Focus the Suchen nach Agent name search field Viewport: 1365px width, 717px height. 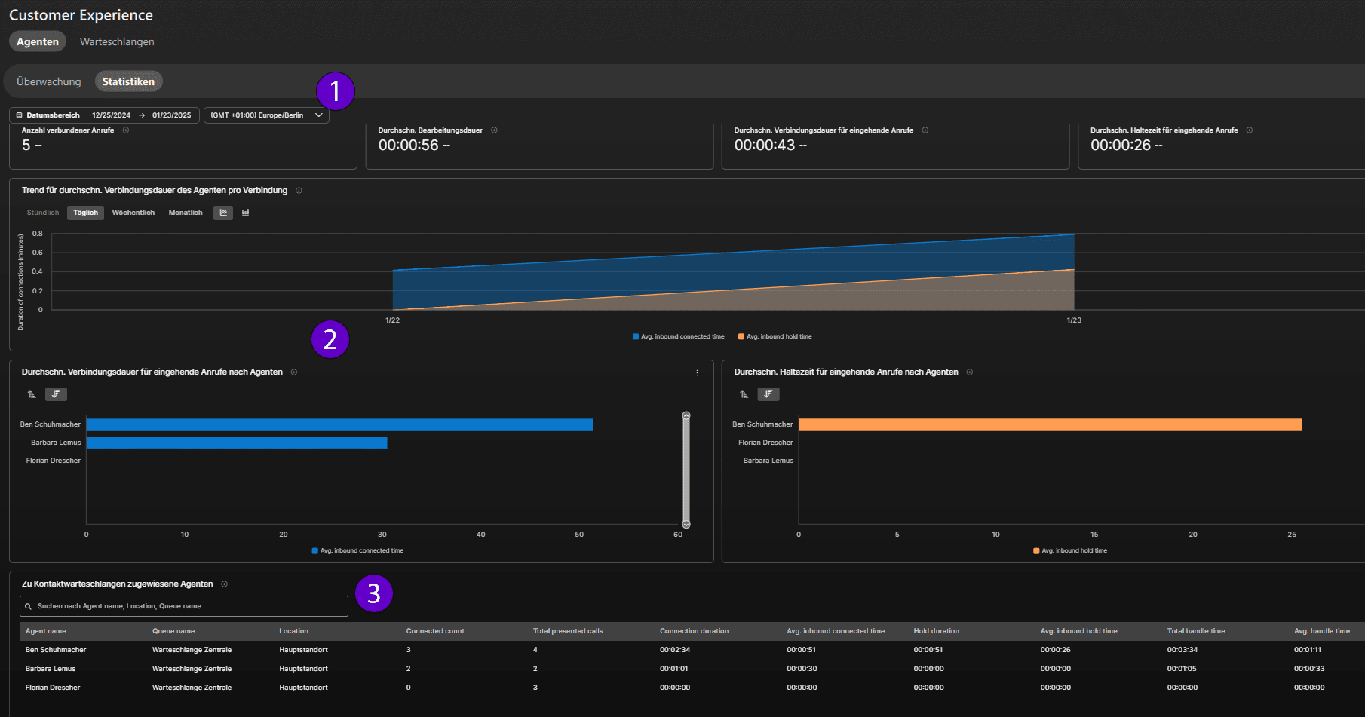click(x=184, y=606)
